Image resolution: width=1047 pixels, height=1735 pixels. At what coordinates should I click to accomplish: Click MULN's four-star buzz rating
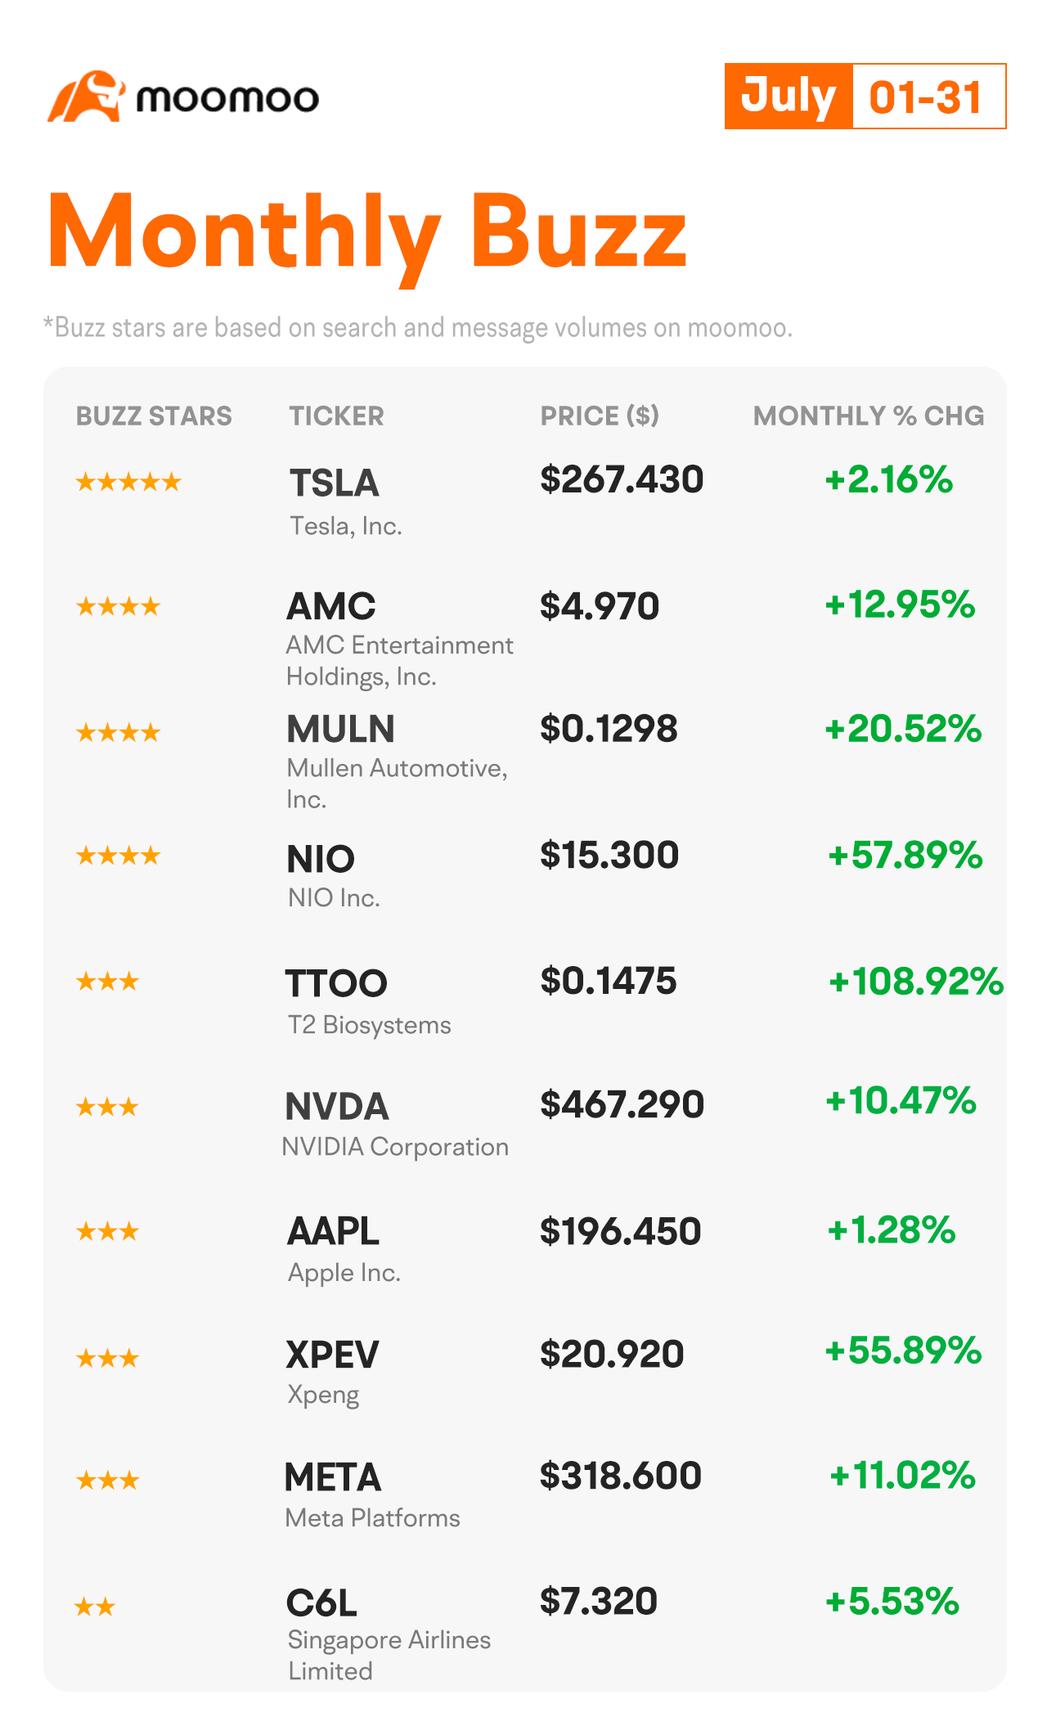[118, 732]
